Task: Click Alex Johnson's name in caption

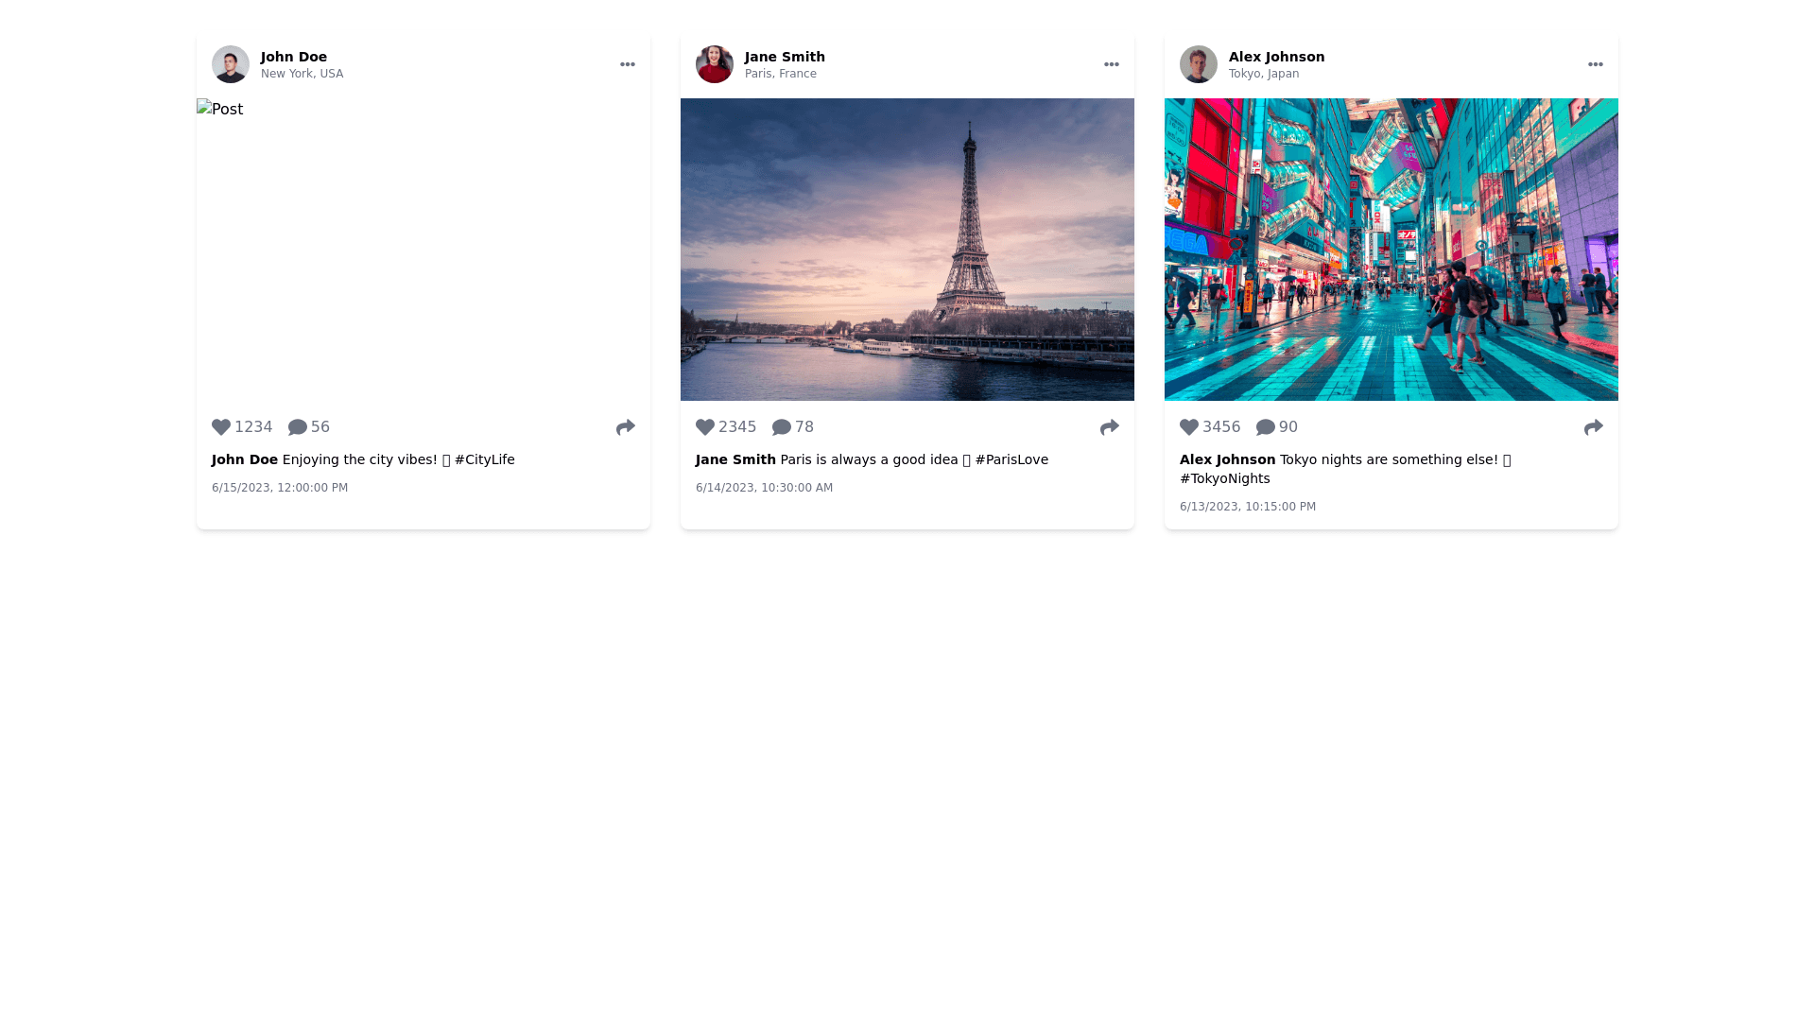Action: point(1227,459)
